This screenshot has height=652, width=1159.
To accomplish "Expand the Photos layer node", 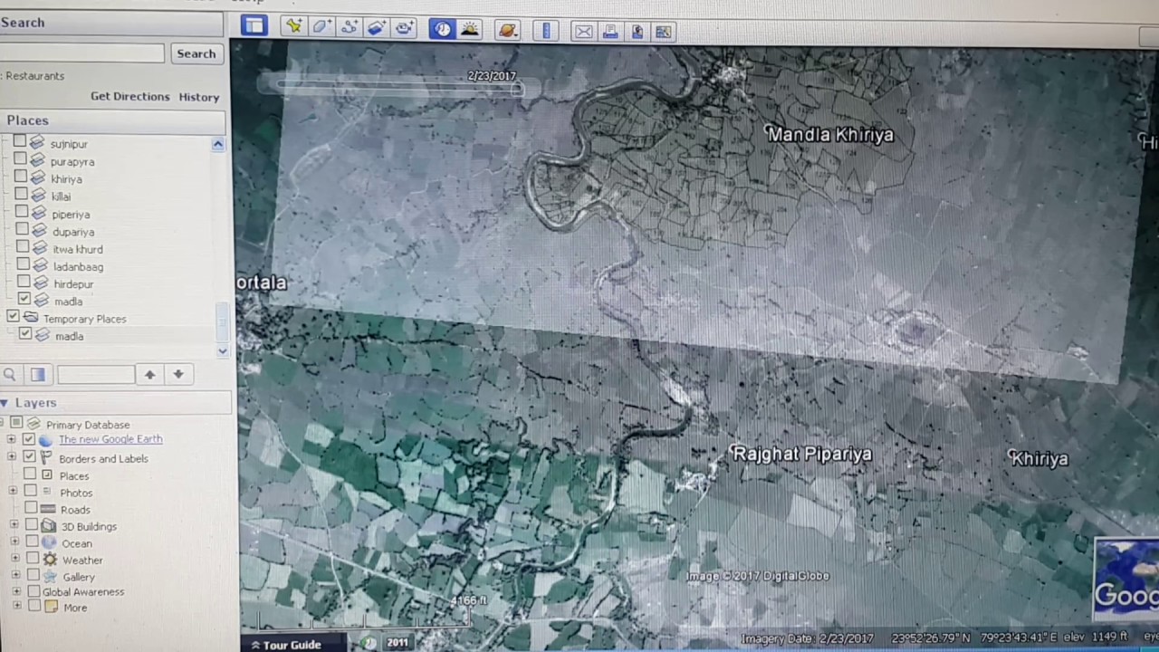I will (x=13, y=492).
